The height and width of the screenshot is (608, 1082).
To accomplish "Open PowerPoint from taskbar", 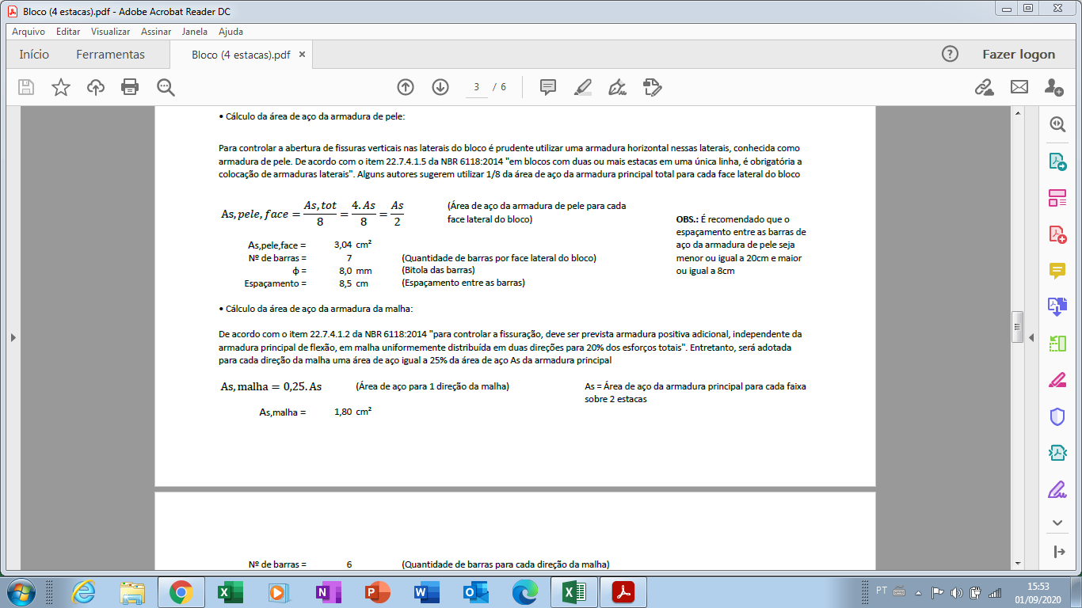I will click(x=376, y=592).
